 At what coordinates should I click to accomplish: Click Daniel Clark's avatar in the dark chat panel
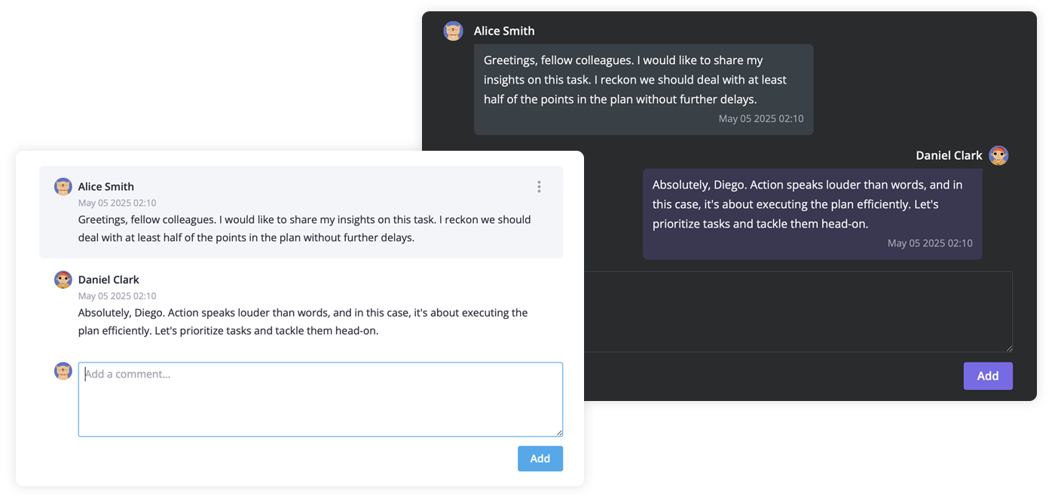point(998,155)
